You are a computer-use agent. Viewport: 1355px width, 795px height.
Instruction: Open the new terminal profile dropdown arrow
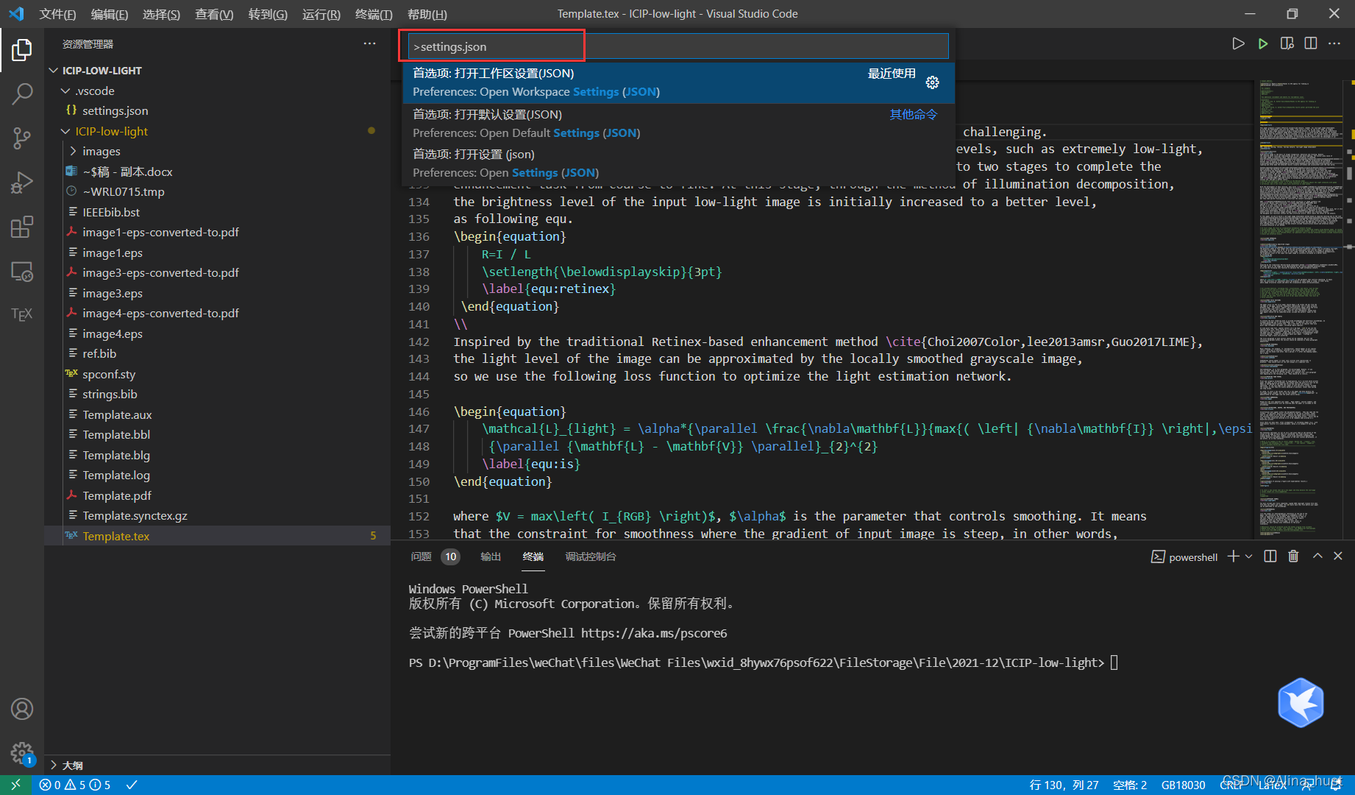[1248, 556]
